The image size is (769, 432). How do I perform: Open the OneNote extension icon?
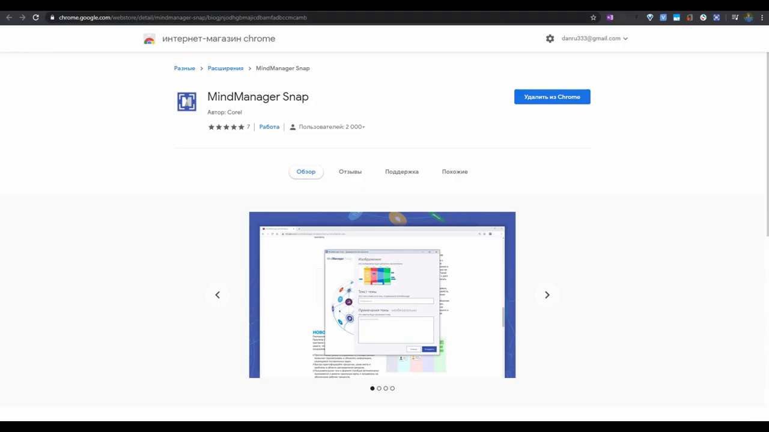(610, 17)
